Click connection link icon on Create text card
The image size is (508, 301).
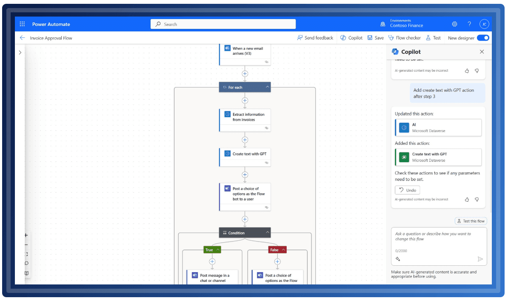267,163
